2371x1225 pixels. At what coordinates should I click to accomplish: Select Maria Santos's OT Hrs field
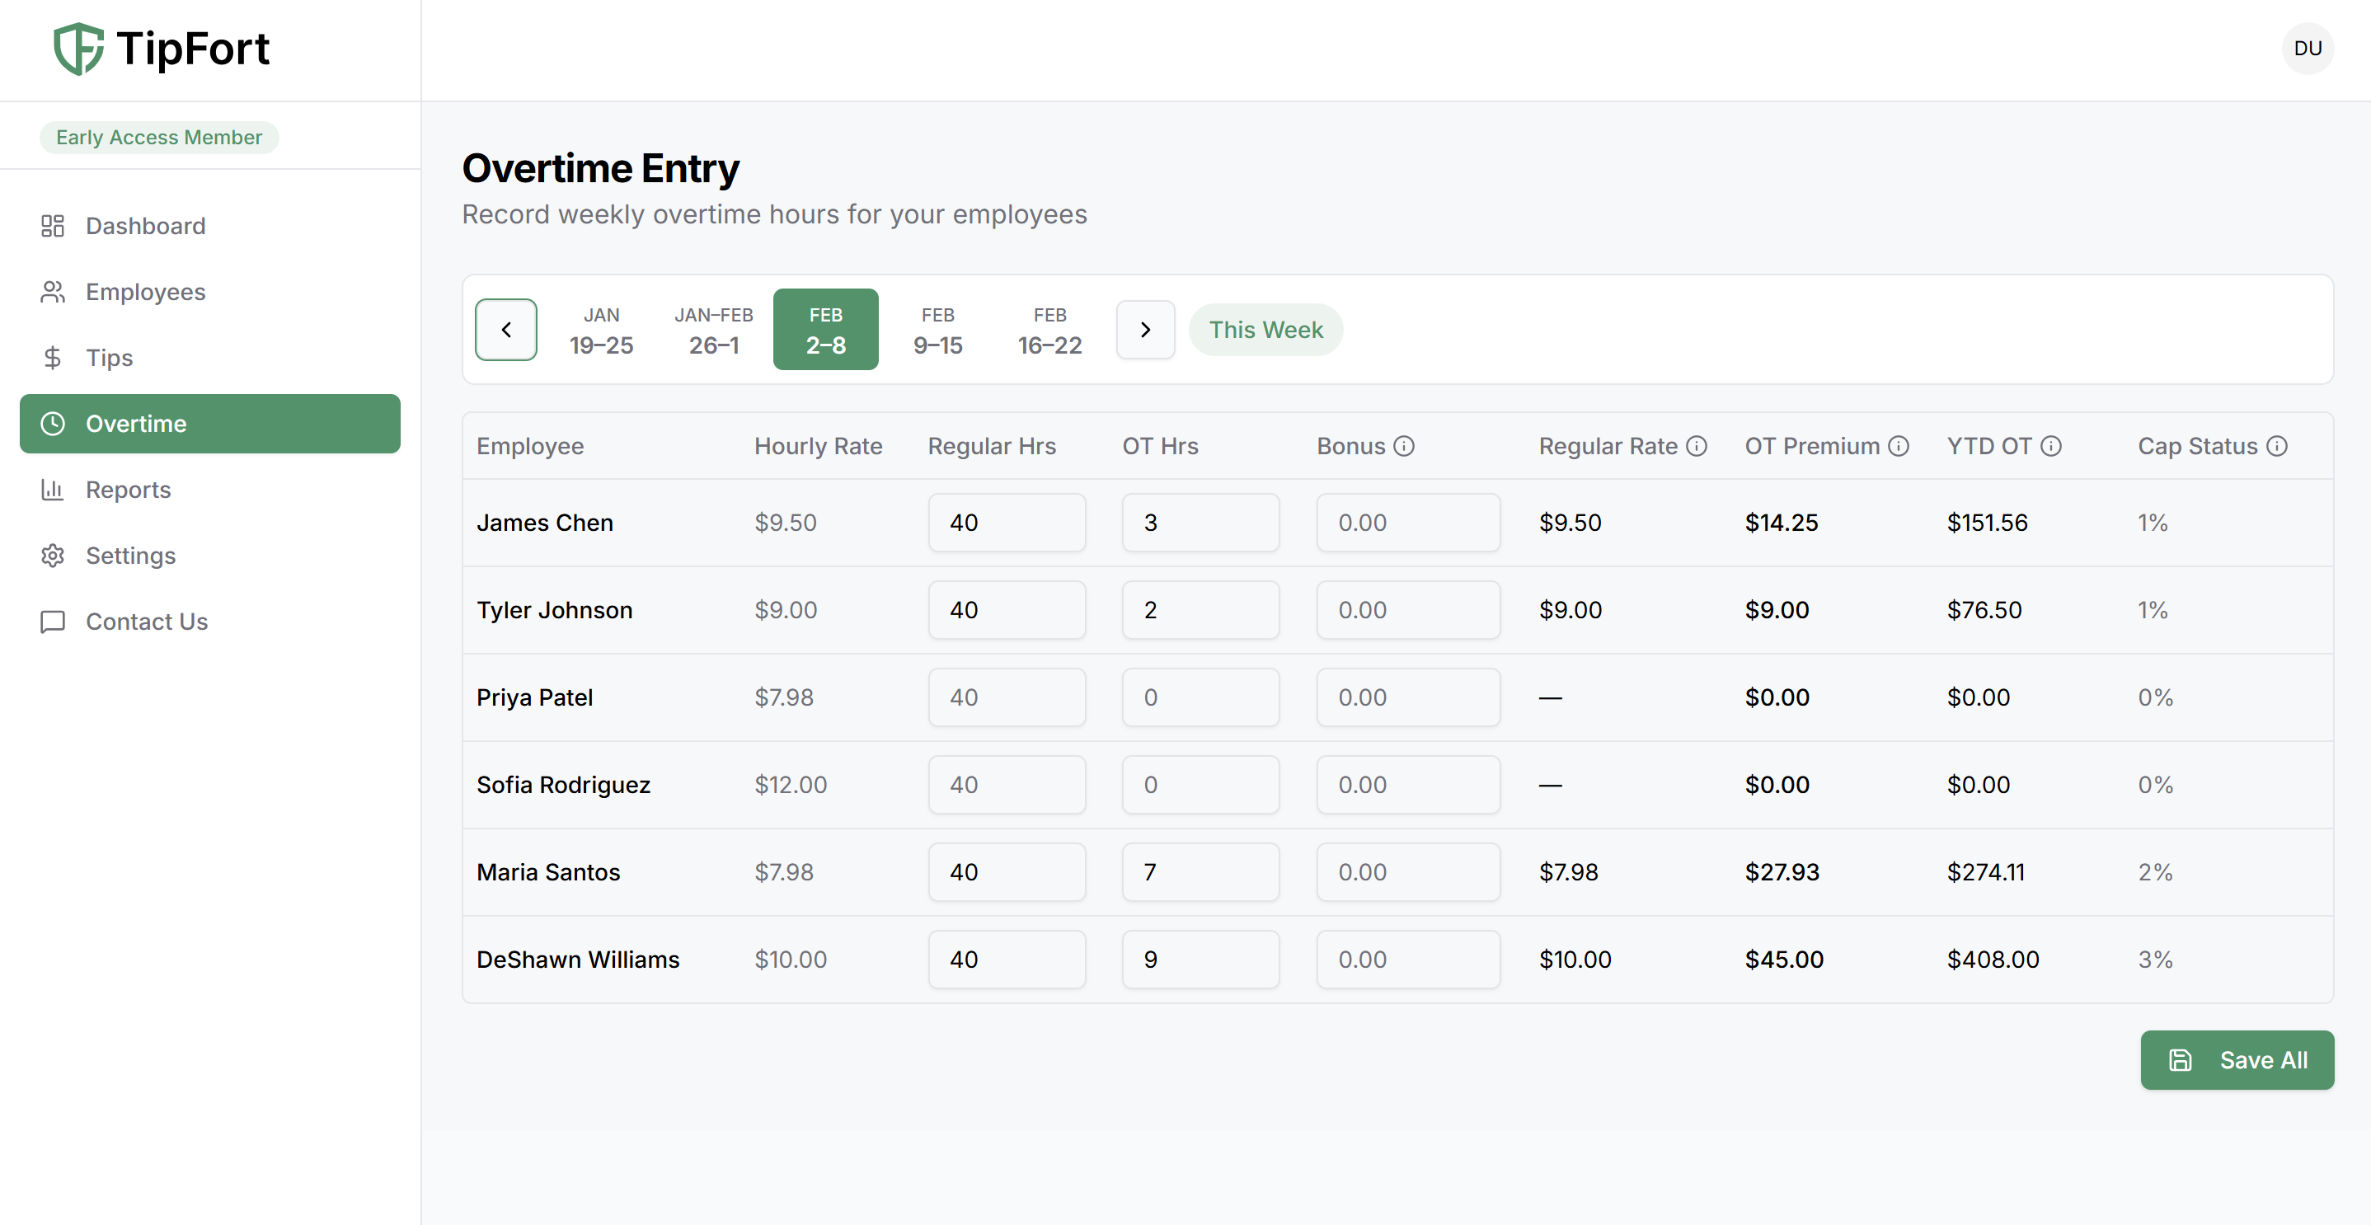pyautogui.click(x=1200, y=871)
